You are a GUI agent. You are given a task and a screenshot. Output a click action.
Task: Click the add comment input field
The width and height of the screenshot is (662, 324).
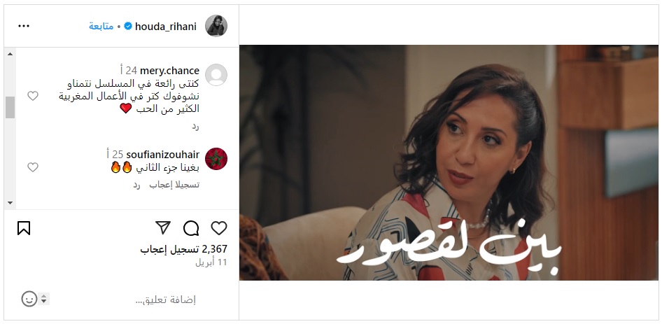point(127,300)
